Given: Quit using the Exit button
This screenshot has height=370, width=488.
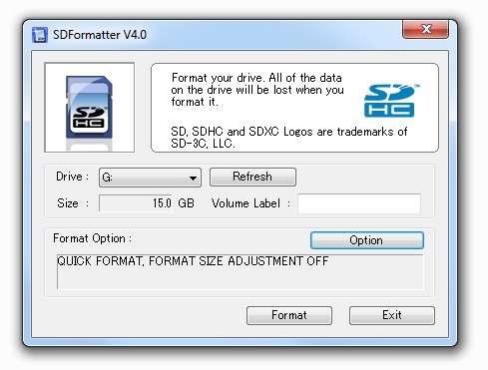Looking at the screenshot, I should tap(392, 315).
